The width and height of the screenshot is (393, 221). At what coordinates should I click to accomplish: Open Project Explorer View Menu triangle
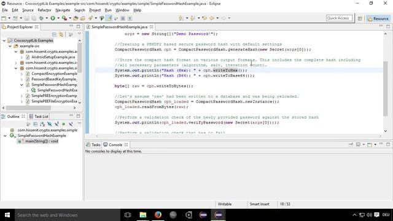click(x=79, y=34)
